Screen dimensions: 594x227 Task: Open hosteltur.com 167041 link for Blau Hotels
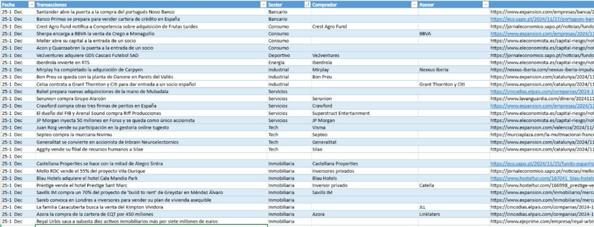(x=542, y=178)
